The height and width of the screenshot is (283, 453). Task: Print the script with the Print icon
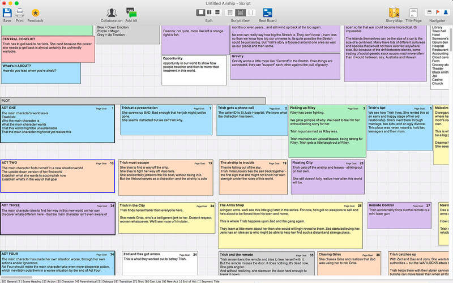[x=20, y=12]
